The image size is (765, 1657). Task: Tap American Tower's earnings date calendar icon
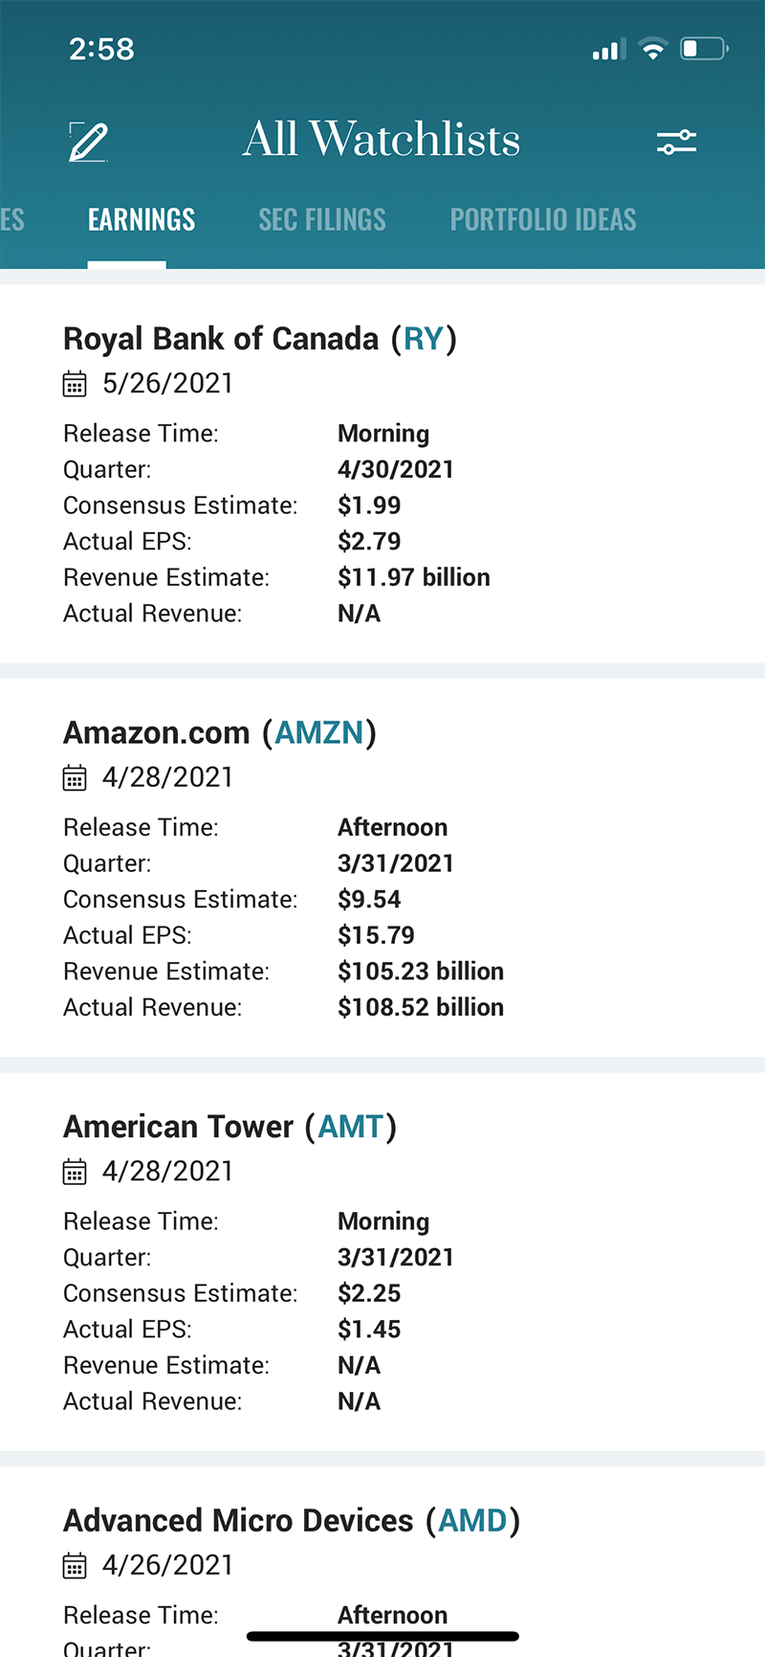[x=75, y=1172]
